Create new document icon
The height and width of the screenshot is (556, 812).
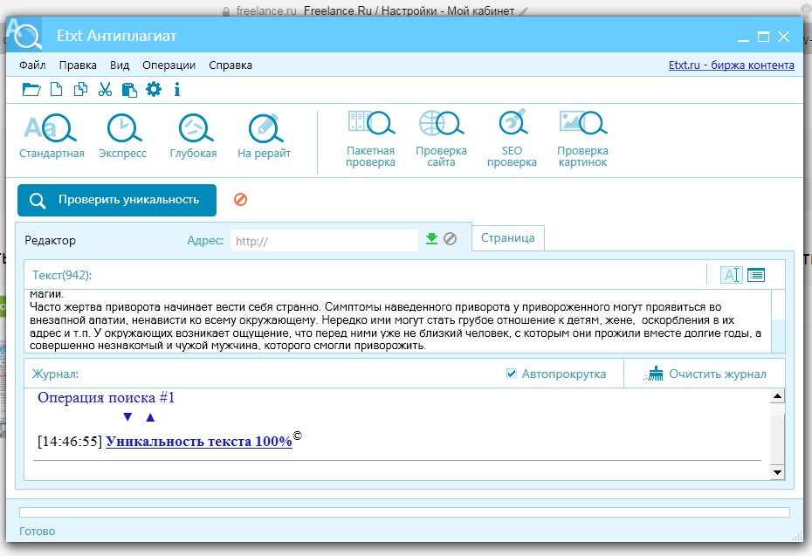(x=56, y=90)
